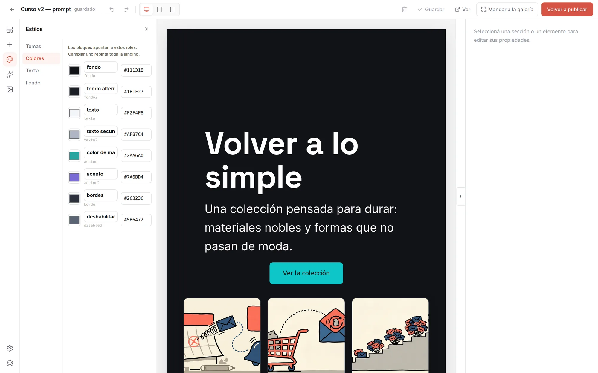Click the trash delete icon

click(404, 10)
